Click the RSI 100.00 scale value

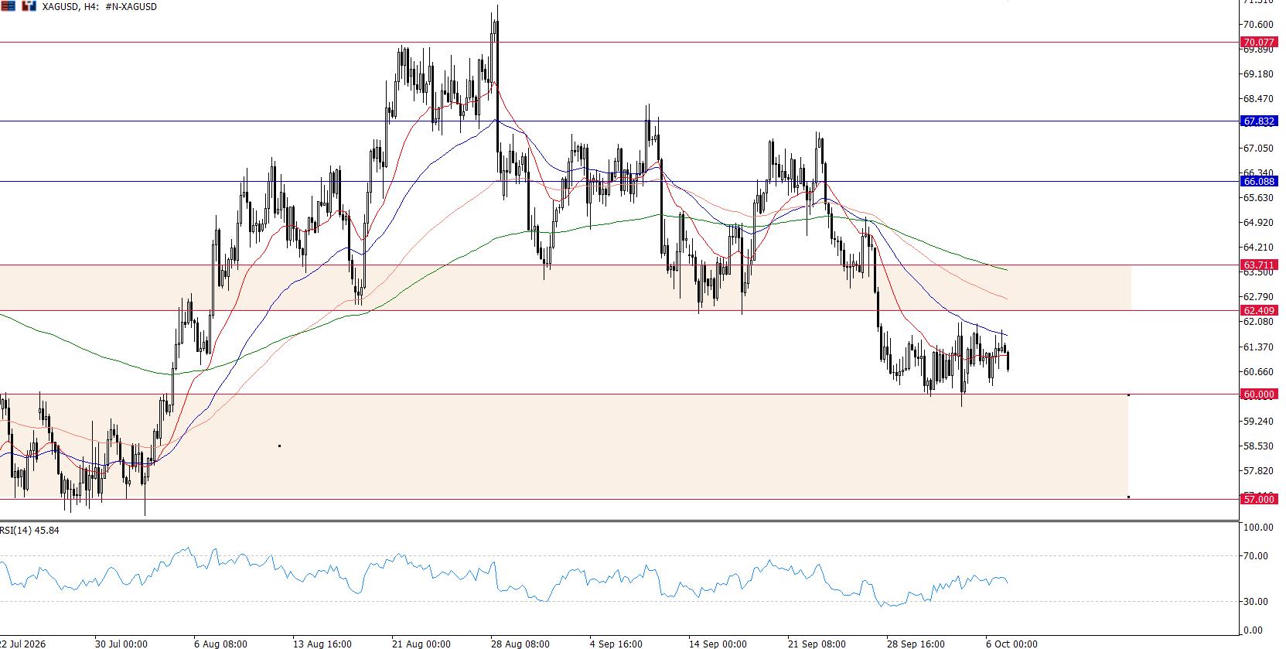1258,527
